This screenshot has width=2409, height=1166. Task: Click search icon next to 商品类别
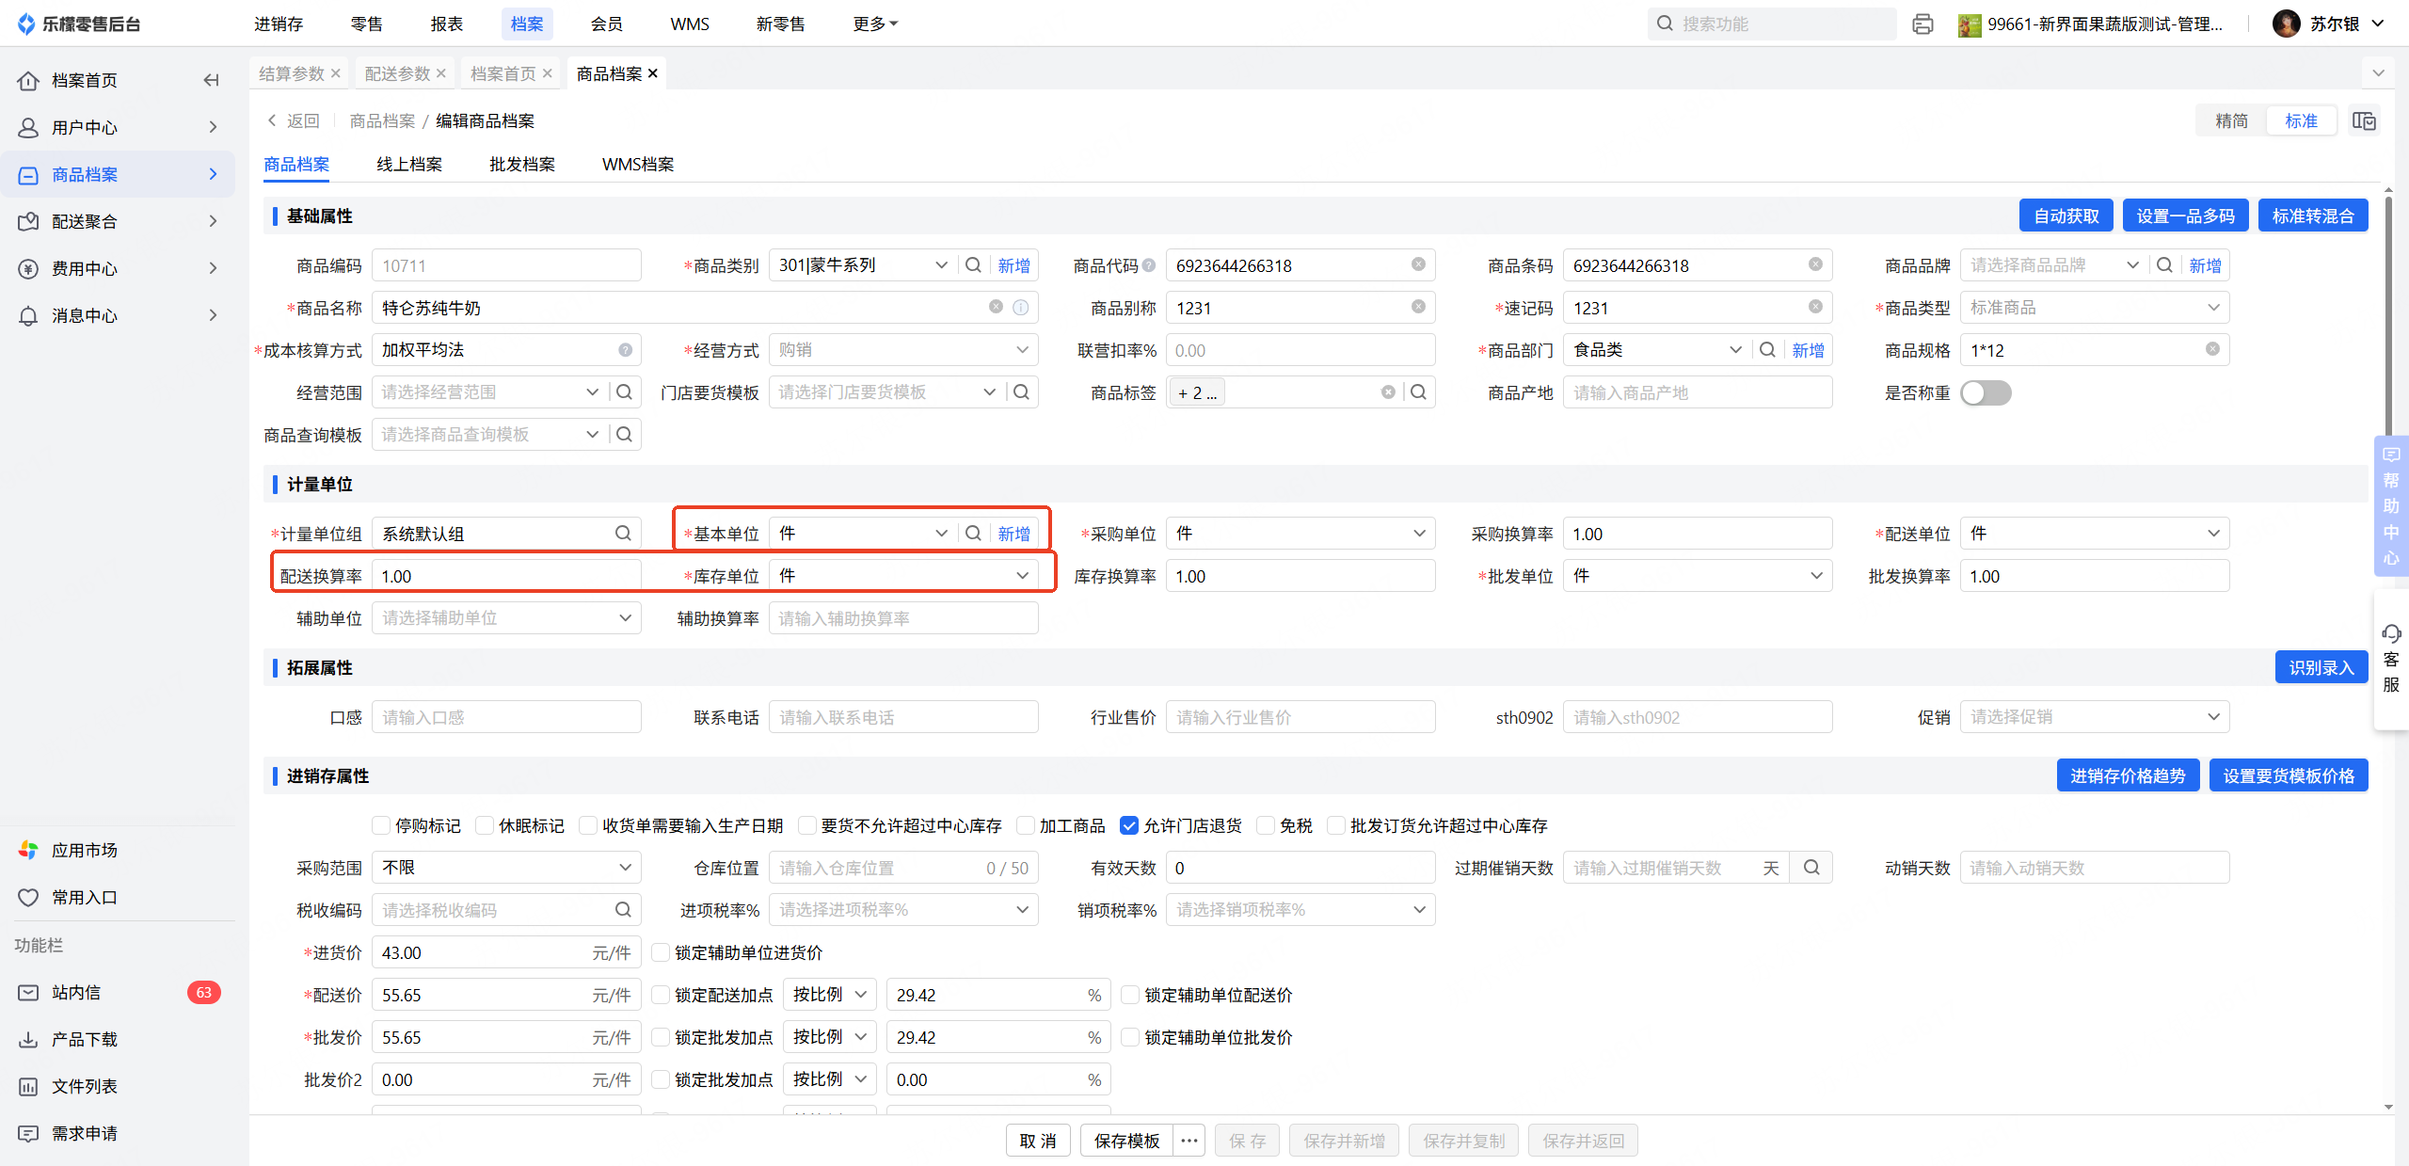click(x=974, y=265)
